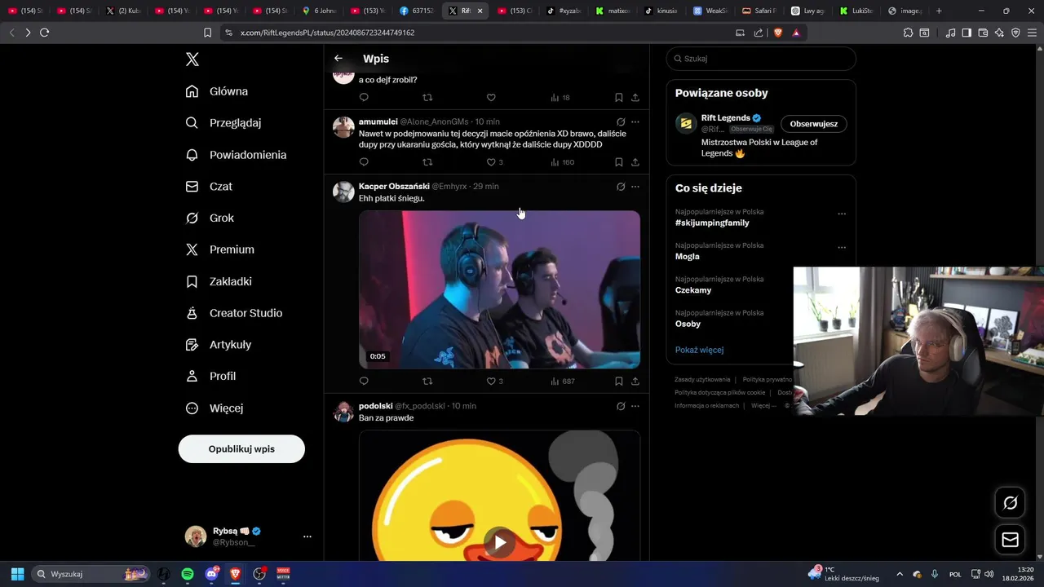Open Grok action on amumulei's post
This screenshot has height=587, width=1044.
click(621, 121)
